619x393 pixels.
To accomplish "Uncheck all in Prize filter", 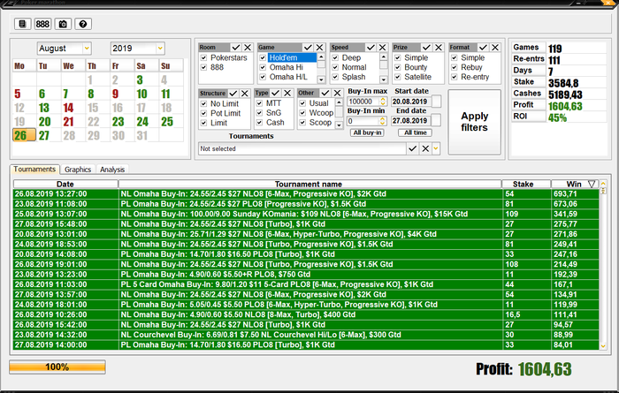I will tap(439, 48).
